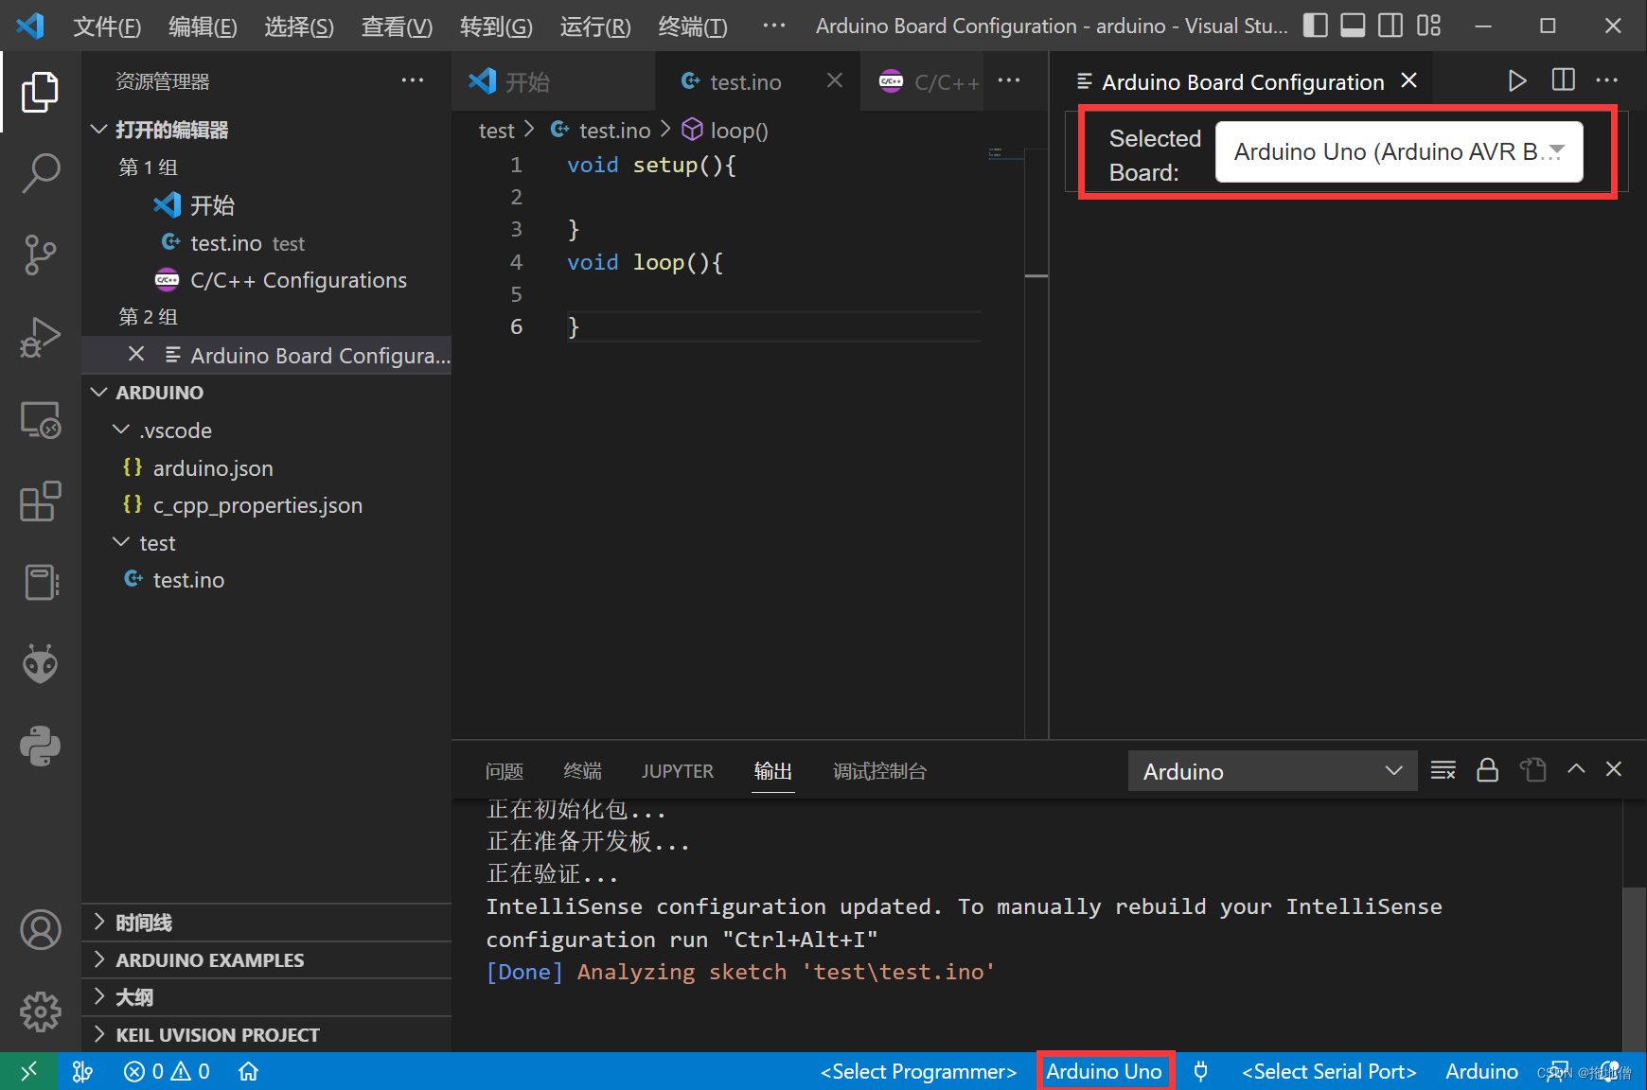Image resolution: width=1647 pixels, height=1090 pixels.
Task: Switch to the 终端 panel tab
Action: pos(582,771)
